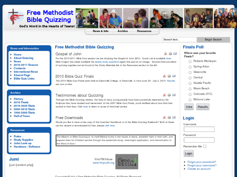Open Forgot your username link
The height and width of the screenshot is (177, 237).
pos(202,165)
